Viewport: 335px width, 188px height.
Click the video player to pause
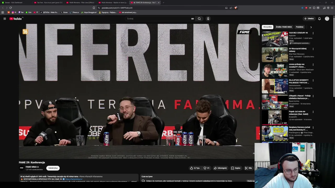coord(139,91)
